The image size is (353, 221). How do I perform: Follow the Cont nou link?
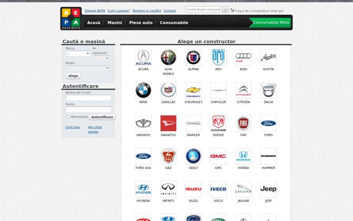[x=73, y=127]
